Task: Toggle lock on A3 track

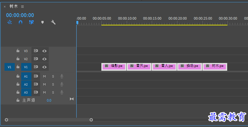Action: point(18,92)
